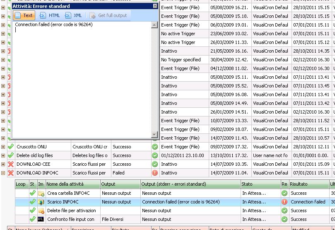Click red error icon in Scarico INFO4C row
Image resolution: width=335 pixels, height=230 pixels.
click(284, 202)
